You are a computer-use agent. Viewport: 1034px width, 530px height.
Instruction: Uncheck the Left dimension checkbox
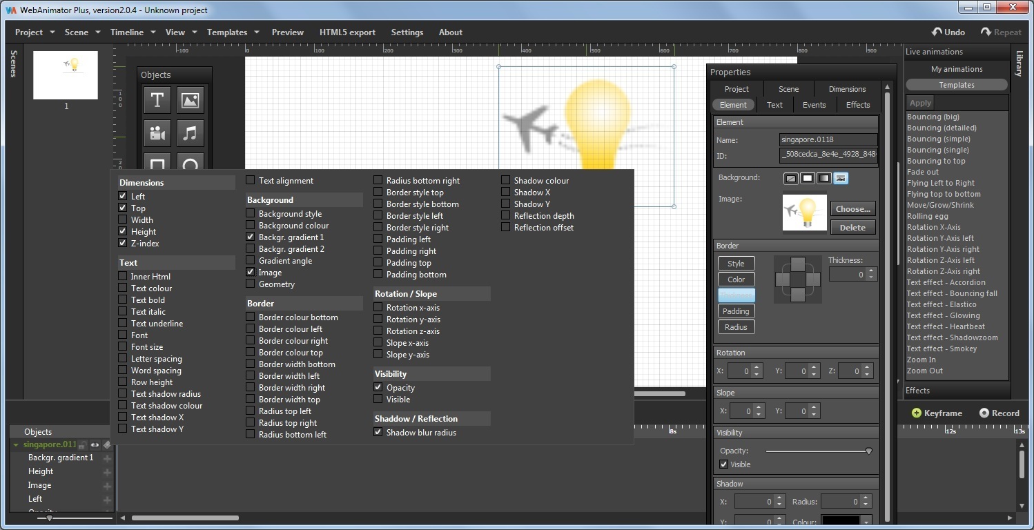point(123,197)
